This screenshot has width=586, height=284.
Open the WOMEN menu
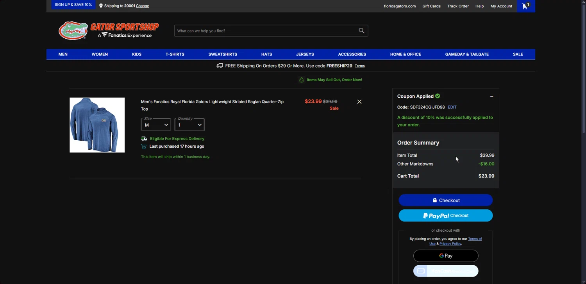pyautogui.click(x=100, y=54)
